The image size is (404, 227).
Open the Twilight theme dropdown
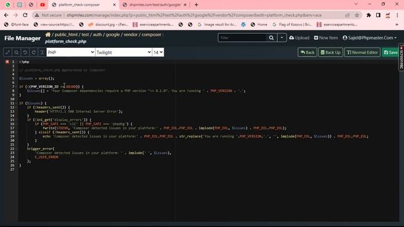click(x=124, y=52)
